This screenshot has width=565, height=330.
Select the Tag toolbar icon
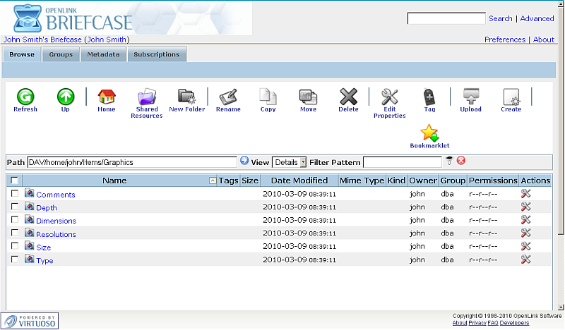coord(429,97)
